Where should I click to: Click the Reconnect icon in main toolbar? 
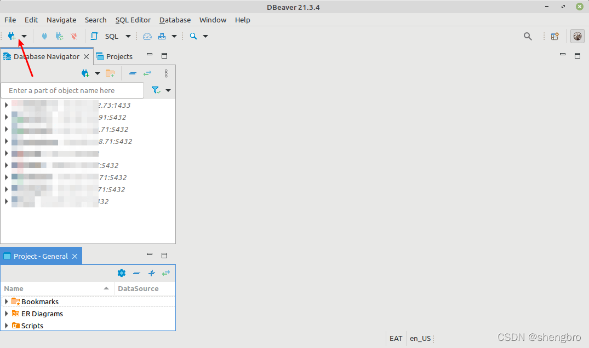(x=59, y=36)
